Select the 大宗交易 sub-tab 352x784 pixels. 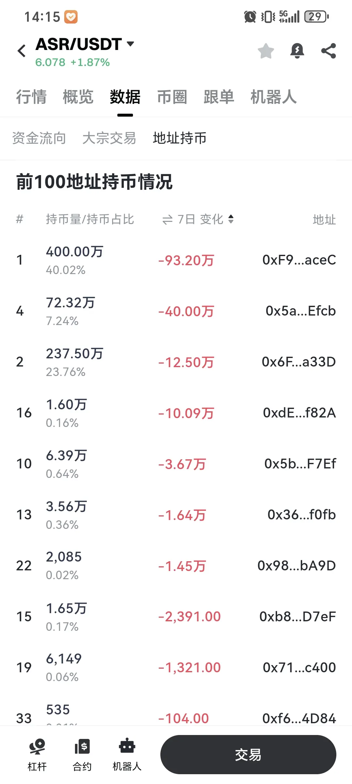tap(110, 138)
